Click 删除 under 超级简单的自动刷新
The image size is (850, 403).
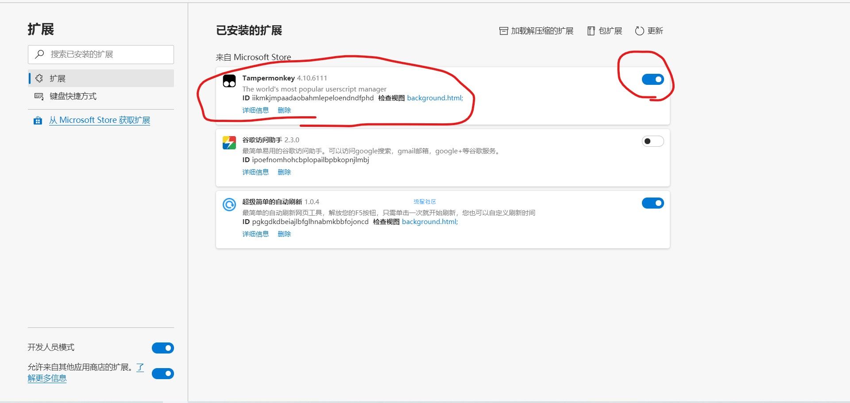coord(284,234)
